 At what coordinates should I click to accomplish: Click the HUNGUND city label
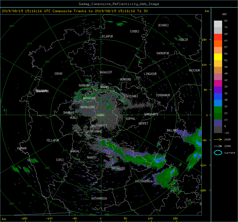[125, 79]
